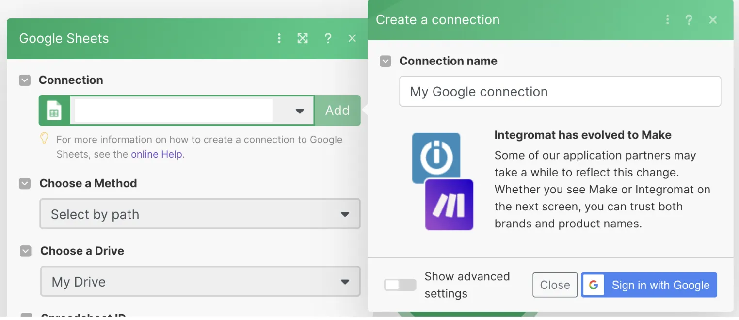This screenshot has height=320, width=739.
Task: Click the Google G icon on sign-in button
Action: (594, 285)
